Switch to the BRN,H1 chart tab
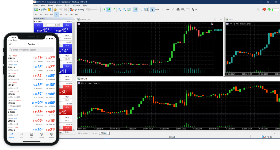This screenshot has height=150, width=280. tap(104, 133)
